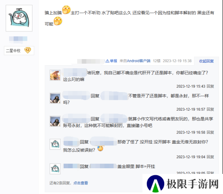Open the Android客户端 link

point(138,61)
